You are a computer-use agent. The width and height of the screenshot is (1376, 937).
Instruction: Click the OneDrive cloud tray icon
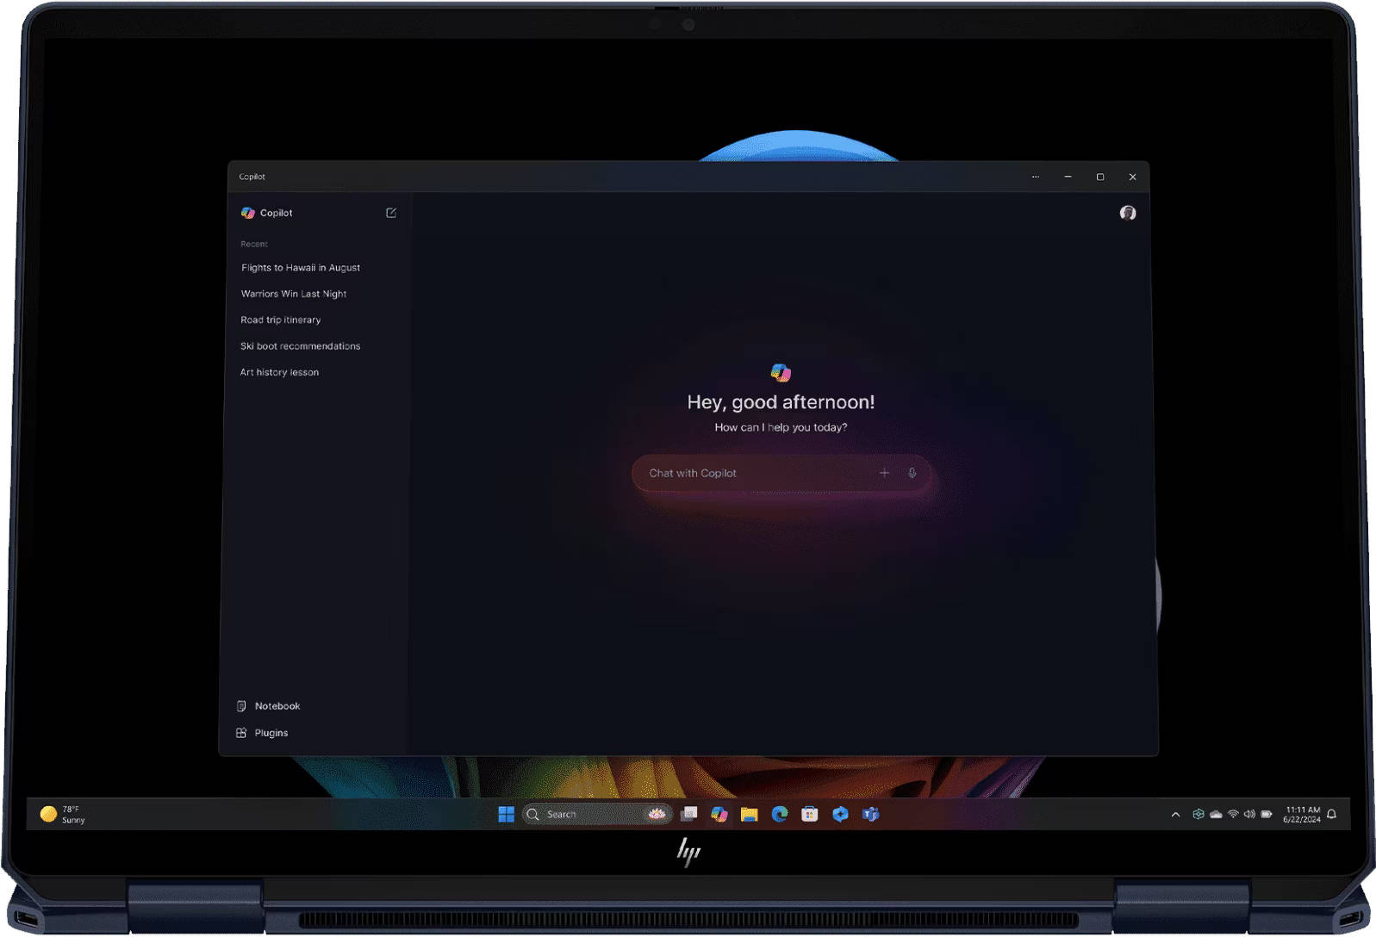1216,814
